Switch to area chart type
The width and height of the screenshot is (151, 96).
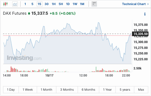(x=15, y=4)
